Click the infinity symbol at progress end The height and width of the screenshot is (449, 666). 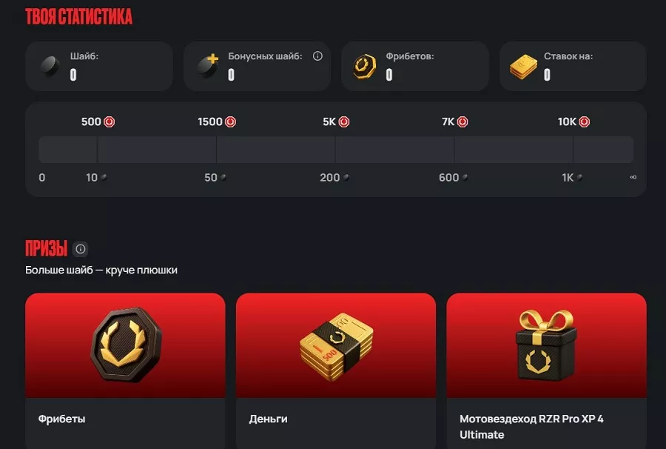[x=633, y=177]
